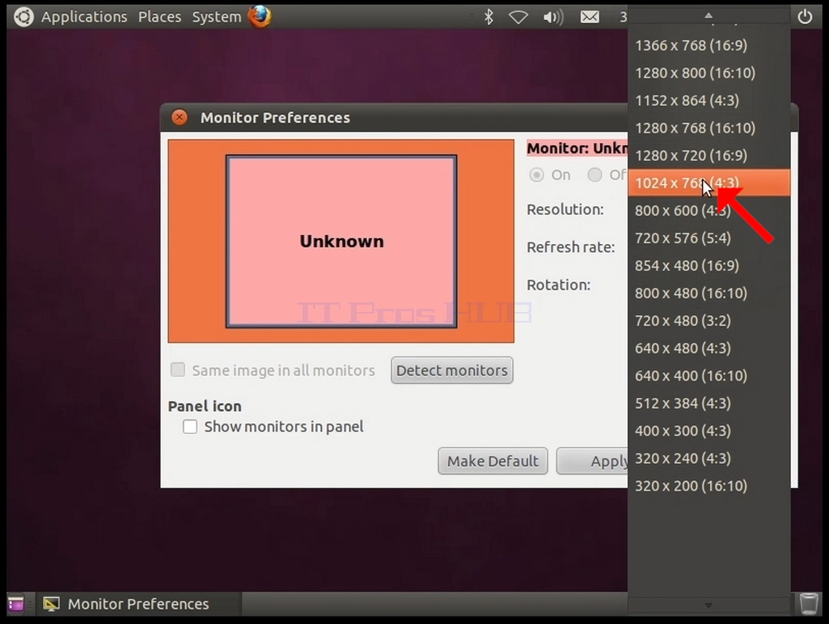Select 1280 x 800 (16:10) resolution
Image resolution: width=829 pixels, height=624 pixels.
pos(709,73)
